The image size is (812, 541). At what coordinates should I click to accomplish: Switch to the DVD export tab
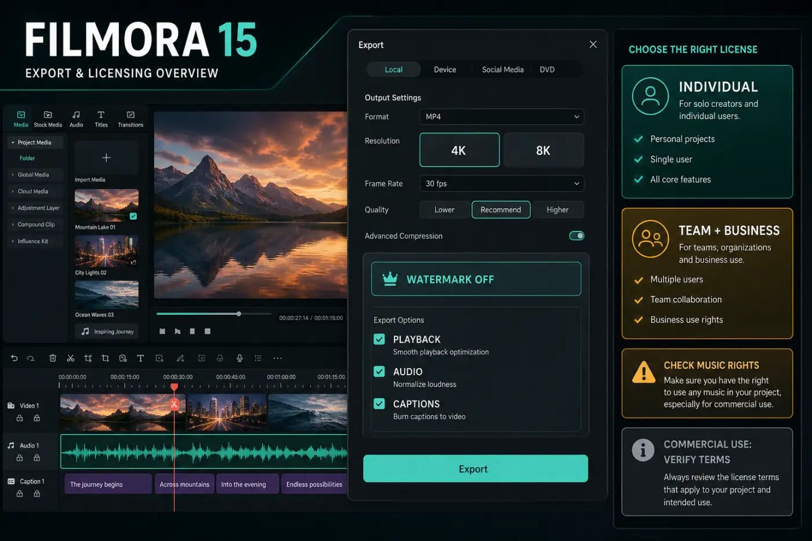click(x=547, y=70)
